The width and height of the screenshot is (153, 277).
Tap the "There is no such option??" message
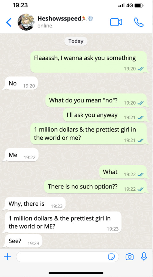point(95,187)
